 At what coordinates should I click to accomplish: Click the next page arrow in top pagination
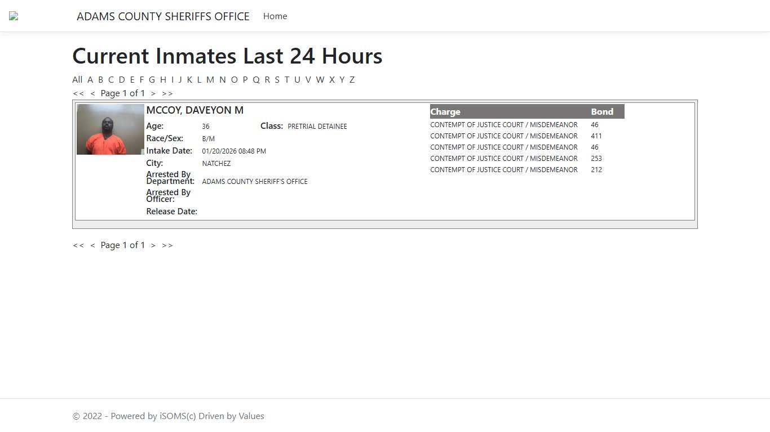coord(153,93)
